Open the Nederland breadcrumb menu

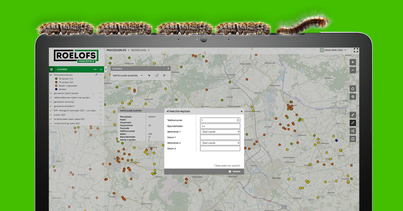[140, 50]
